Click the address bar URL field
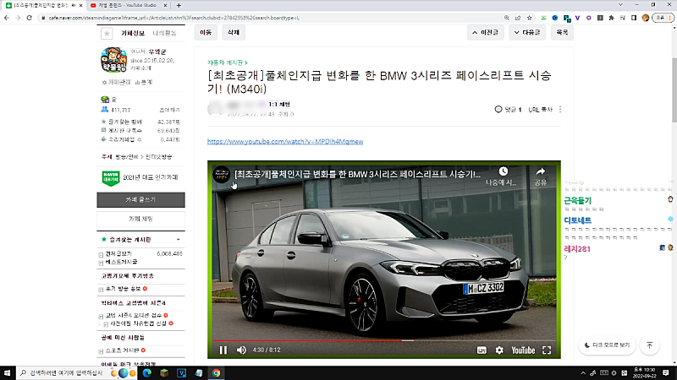This screenshot has height=380, width=677. 272,18
